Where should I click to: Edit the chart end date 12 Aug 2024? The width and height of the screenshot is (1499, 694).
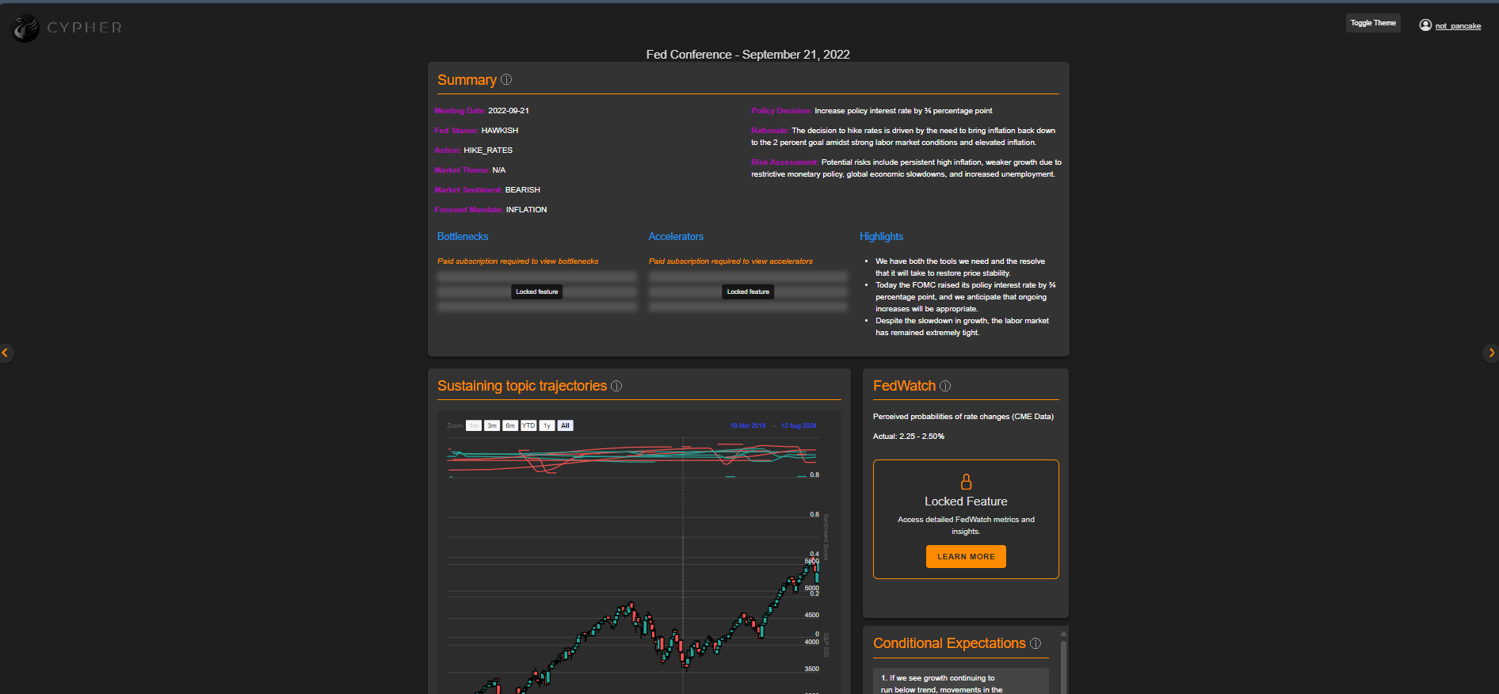point(799,425)
